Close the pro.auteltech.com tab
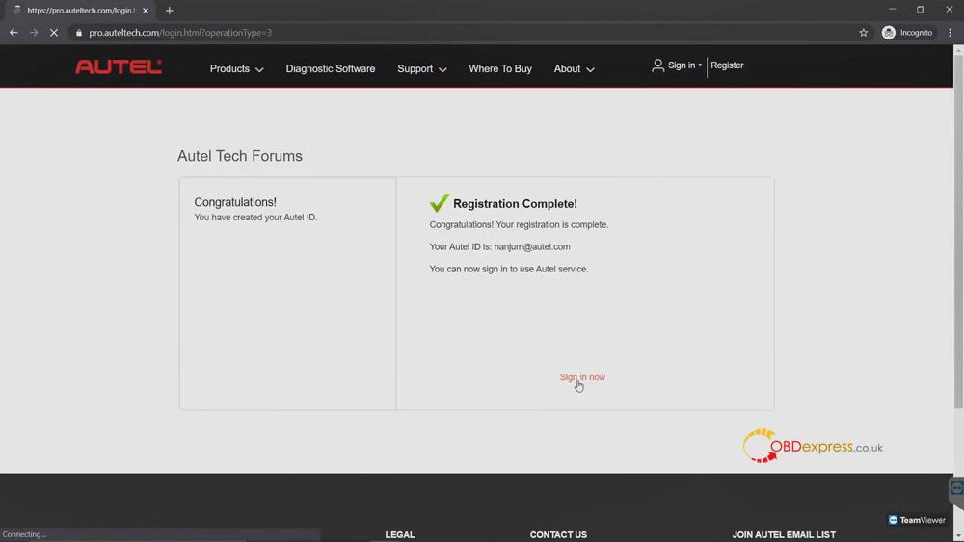This screenshot has width=964, height=542. 146,11
